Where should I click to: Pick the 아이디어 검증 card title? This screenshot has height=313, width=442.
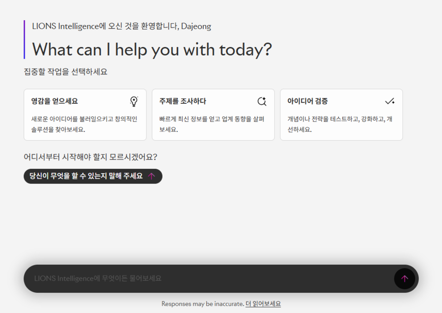pyautogui.click(x=307, y=101)
